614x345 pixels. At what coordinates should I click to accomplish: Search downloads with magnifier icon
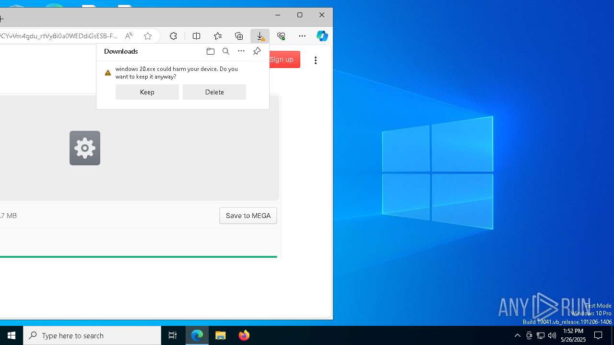pyautogui.click(x=226, y=51)
